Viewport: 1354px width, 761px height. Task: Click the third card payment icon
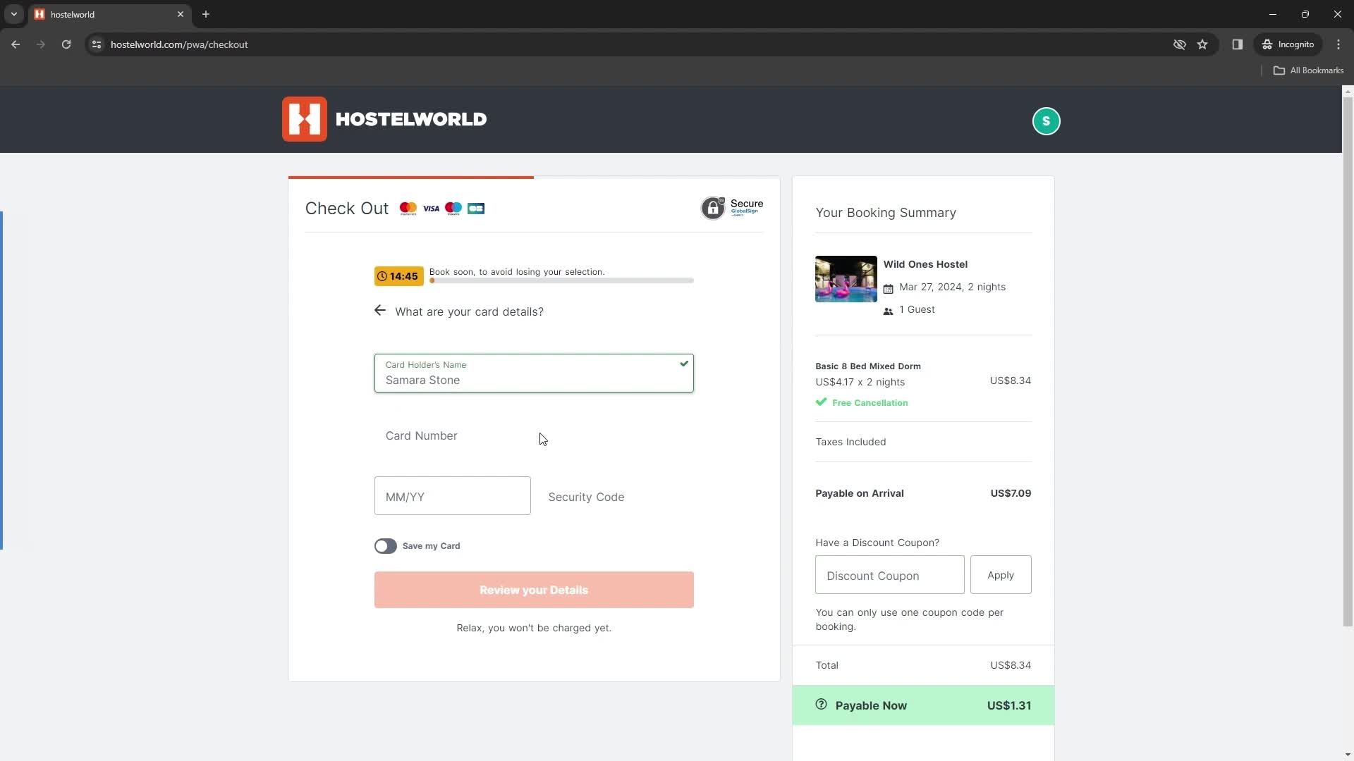click(453, 208)
